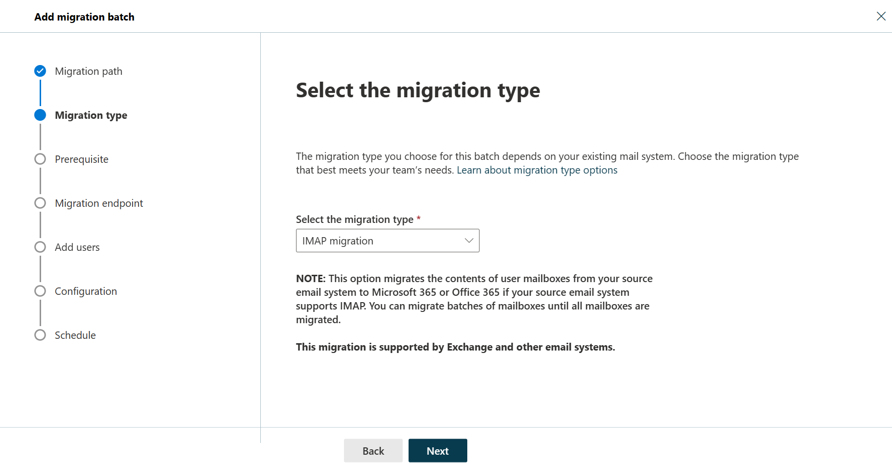Viewport: 892px width, 463px height.
Task: Select the Prerequisite radio-style step marker
Action: (40, 159)
